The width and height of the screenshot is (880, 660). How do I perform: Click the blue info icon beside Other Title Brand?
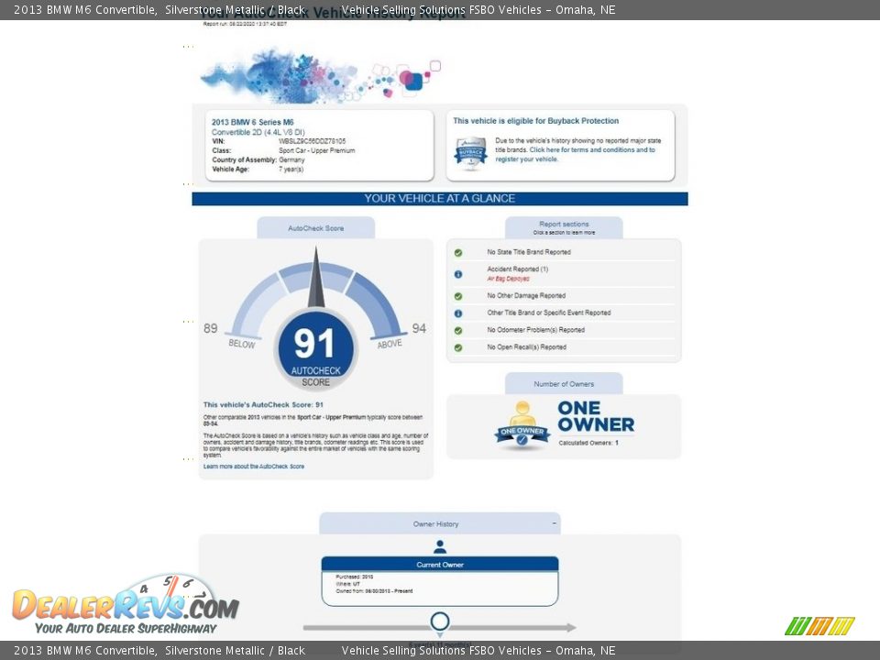point(458,313)
